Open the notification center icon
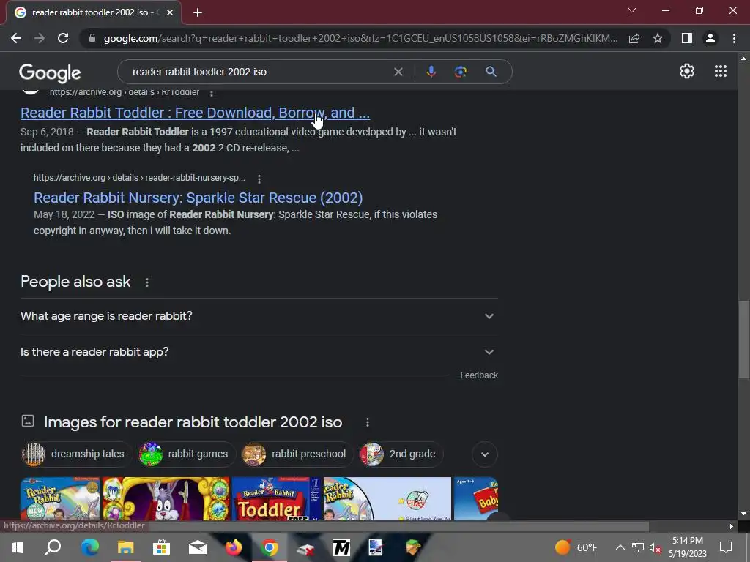Screen dimensions: 750x562 [726, 547]
